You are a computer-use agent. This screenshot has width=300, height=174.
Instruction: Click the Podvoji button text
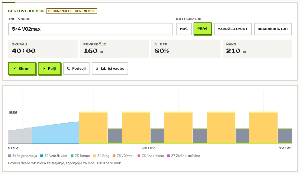pos(79,68)
